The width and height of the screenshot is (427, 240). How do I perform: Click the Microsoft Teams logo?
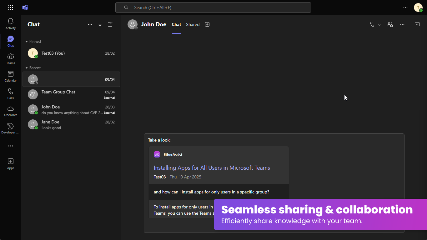tap(25, 7)
